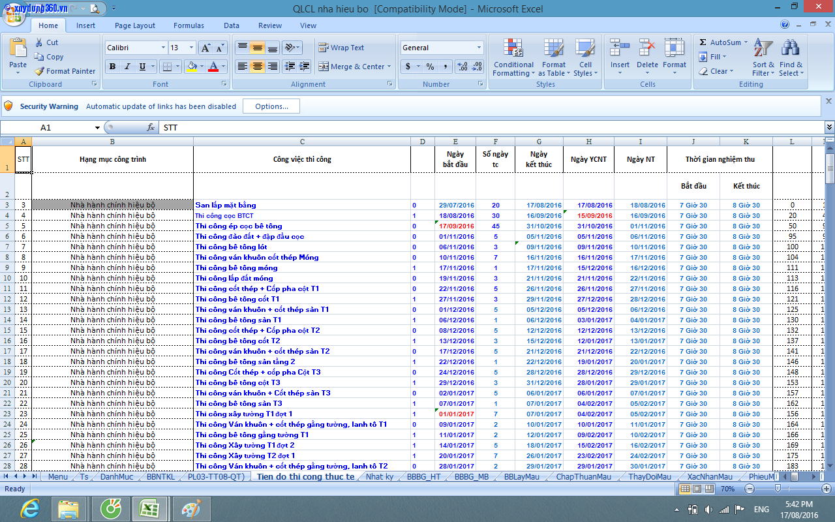
Task: Open the font size 13 dropdown
Action: 191,48
